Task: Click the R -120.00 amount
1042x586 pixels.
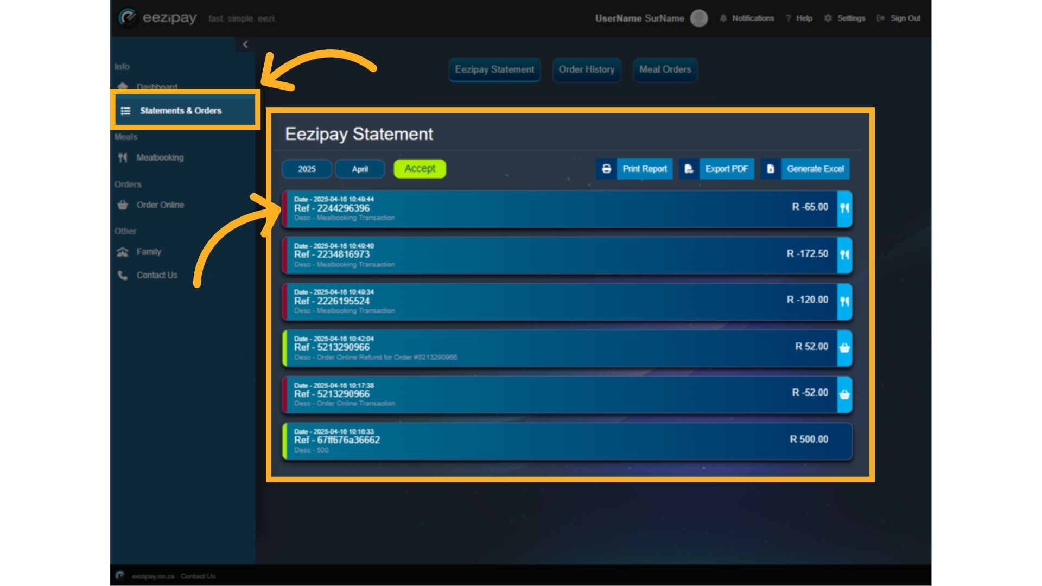Action: (x=808, y=300)
